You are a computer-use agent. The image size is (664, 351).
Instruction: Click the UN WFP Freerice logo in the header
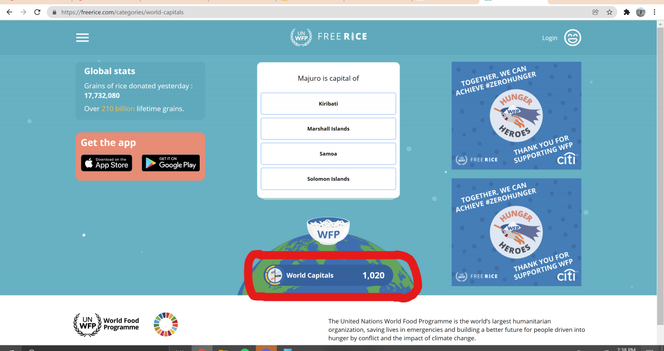328,37
